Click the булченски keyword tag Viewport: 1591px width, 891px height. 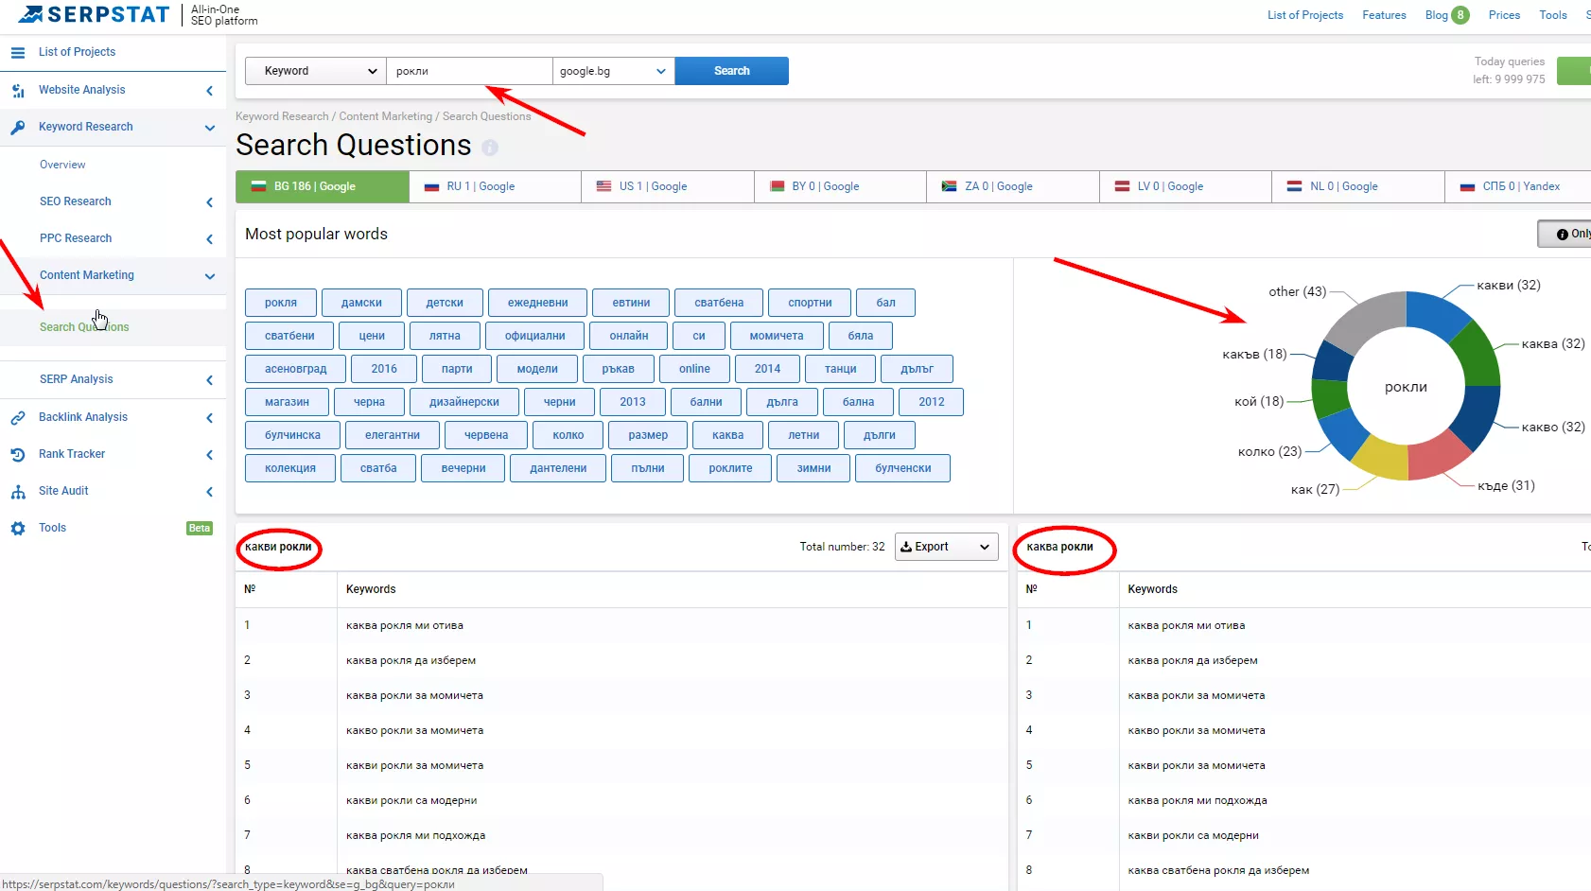[x=903, y=468]
